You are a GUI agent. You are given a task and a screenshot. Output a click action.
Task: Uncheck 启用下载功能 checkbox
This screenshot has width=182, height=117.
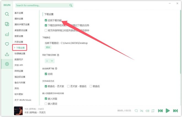pos(46,20)
